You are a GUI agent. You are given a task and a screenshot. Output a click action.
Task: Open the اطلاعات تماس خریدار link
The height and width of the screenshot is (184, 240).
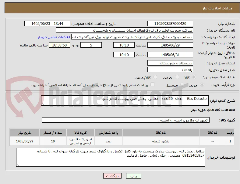[54, 37]
